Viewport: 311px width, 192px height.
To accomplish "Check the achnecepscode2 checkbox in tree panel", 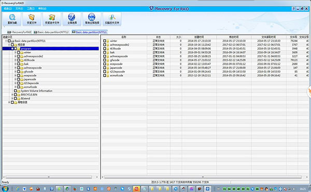I will tap(19, 56).
